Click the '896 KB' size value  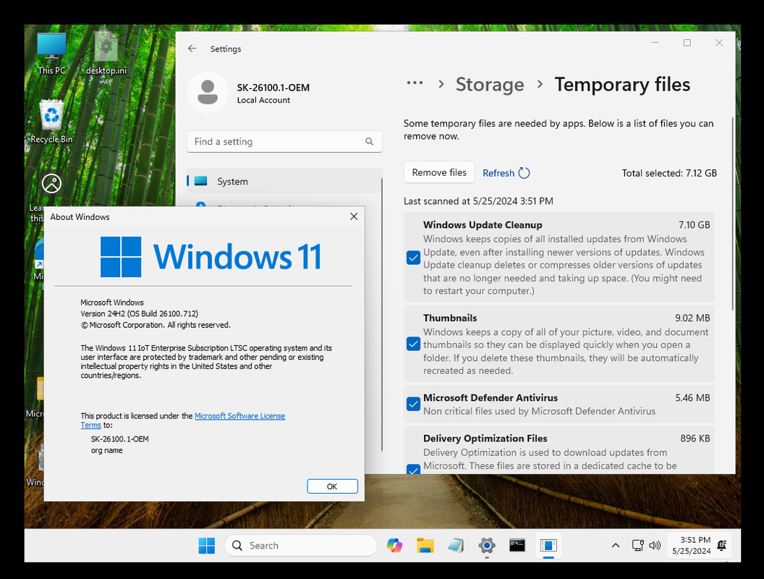[695, 438]
